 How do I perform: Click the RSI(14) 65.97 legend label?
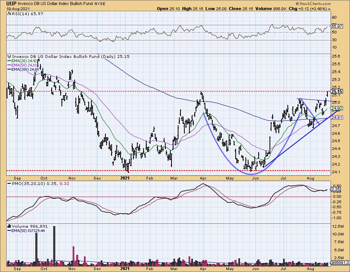27,14
